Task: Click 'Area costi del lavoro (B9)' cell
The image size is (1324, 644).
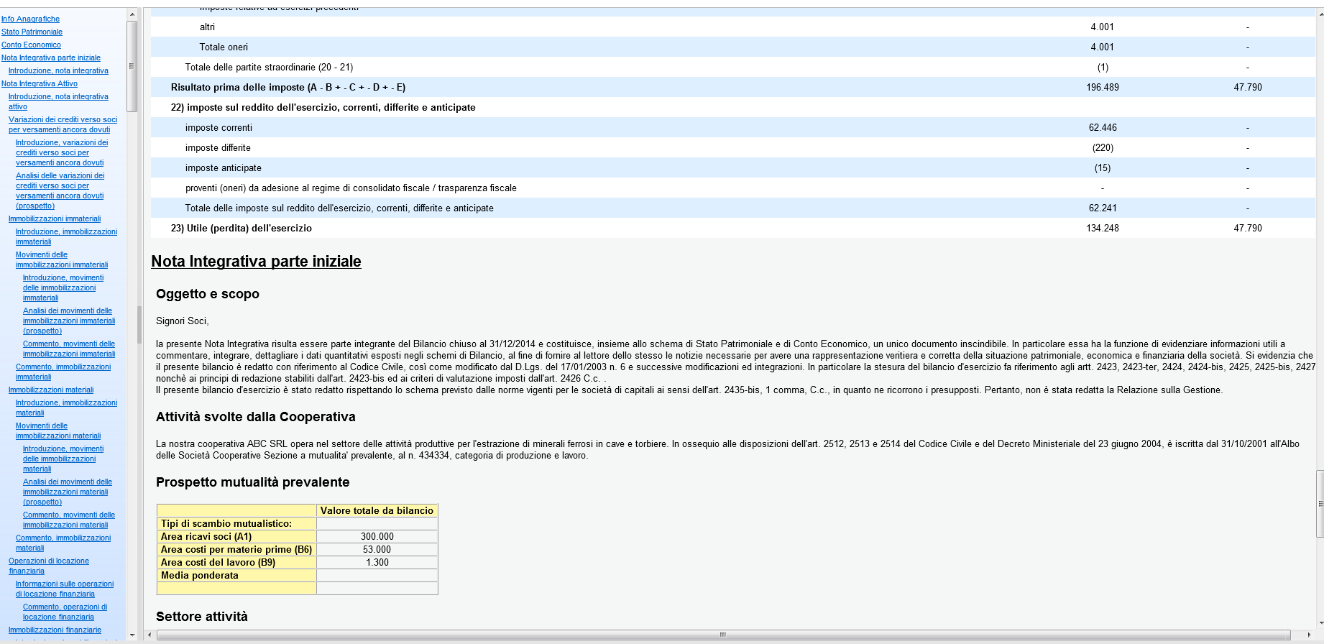Action: pos(236,562)
